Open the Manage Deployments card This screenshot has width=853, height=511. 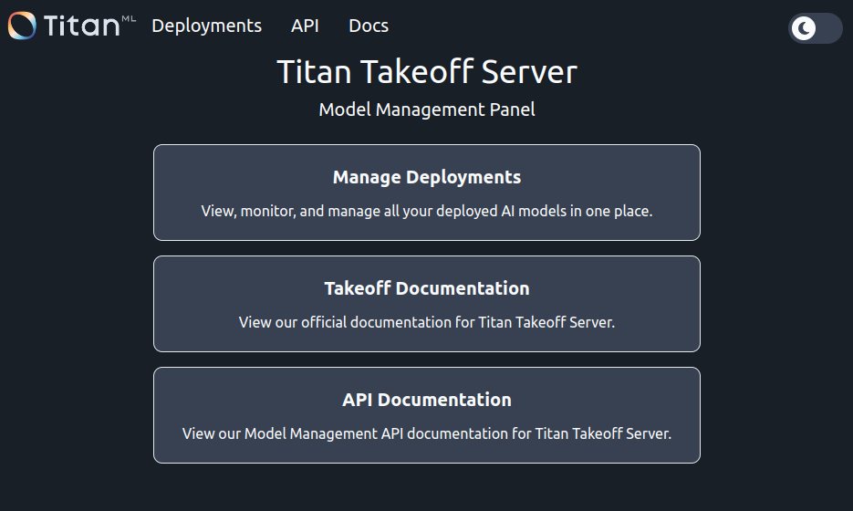click(426, 193)
